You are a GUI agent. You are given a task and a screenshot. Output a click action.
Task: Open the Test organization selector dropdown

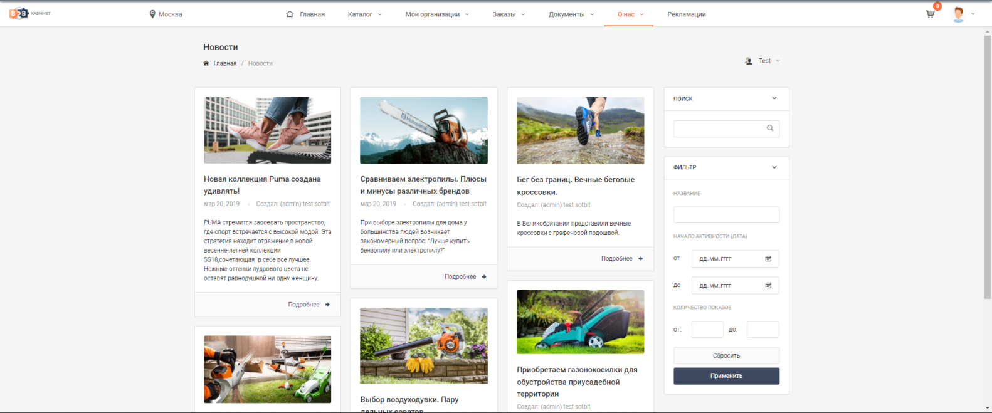point(763,61)
